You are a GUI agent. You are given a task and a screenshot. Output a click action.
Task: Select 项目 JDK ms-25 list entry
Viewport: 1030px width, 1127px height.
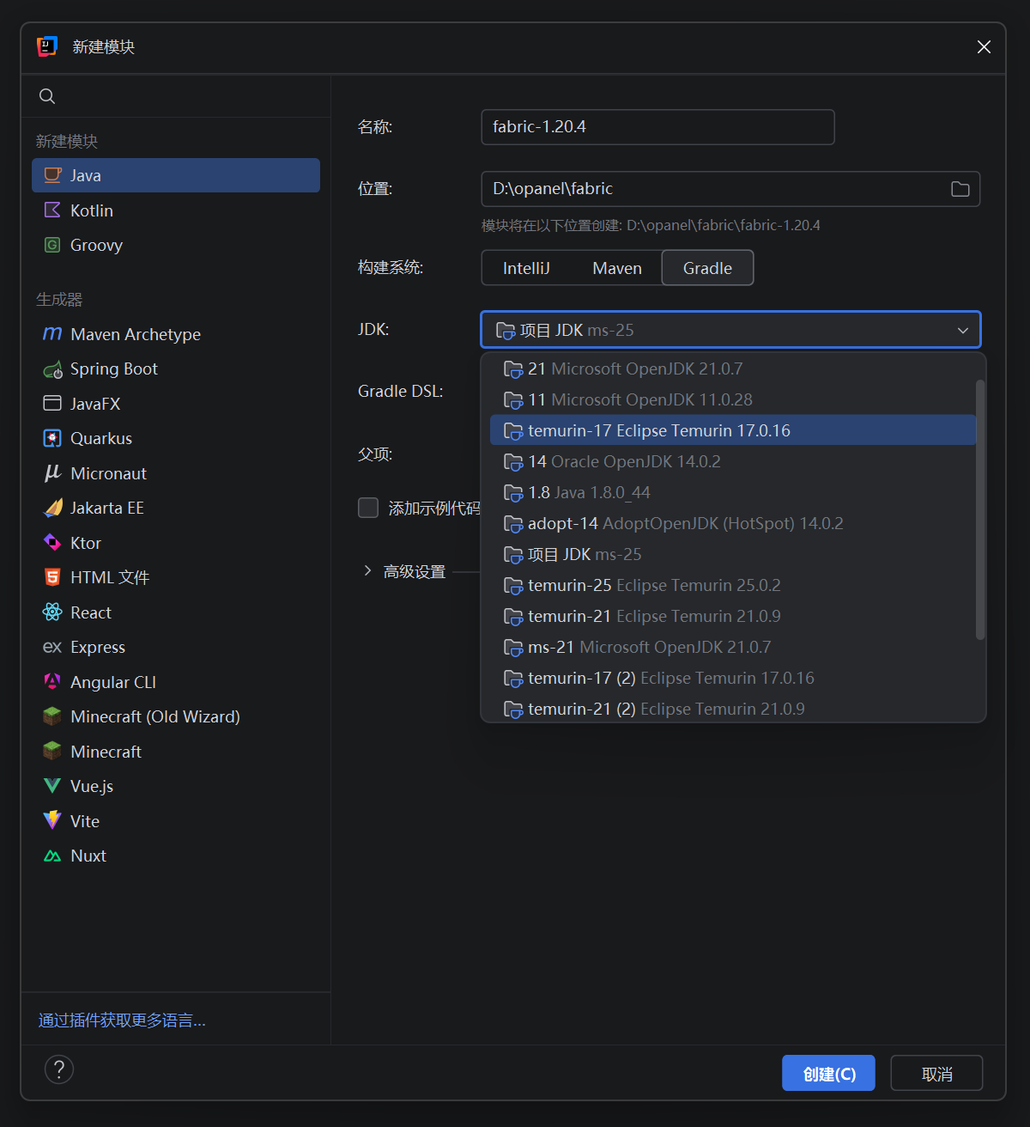point(733,554)
